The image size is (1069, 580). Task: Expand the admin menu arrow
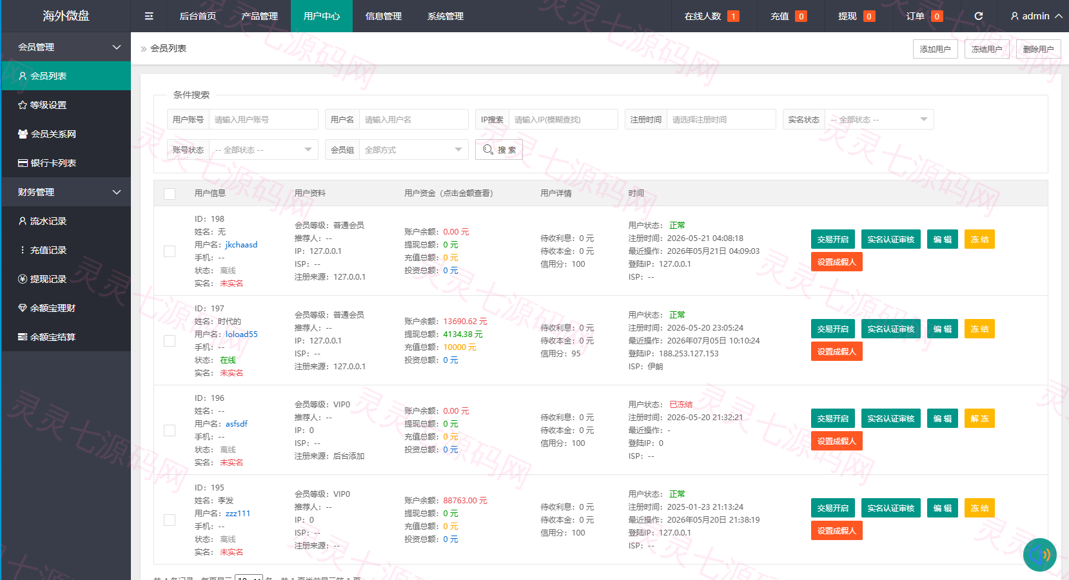pyautogui.click(x=1058, y=16)
